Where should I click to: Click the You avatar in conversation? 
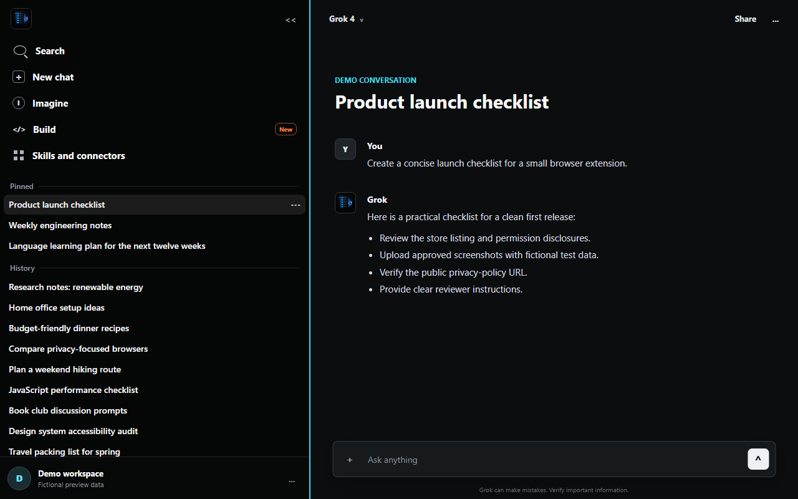click(345, 149)
